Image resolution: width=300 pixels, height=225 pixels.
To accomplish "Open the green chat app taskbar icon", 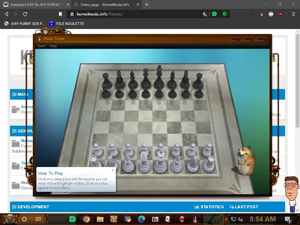I will tap(72, 219).
